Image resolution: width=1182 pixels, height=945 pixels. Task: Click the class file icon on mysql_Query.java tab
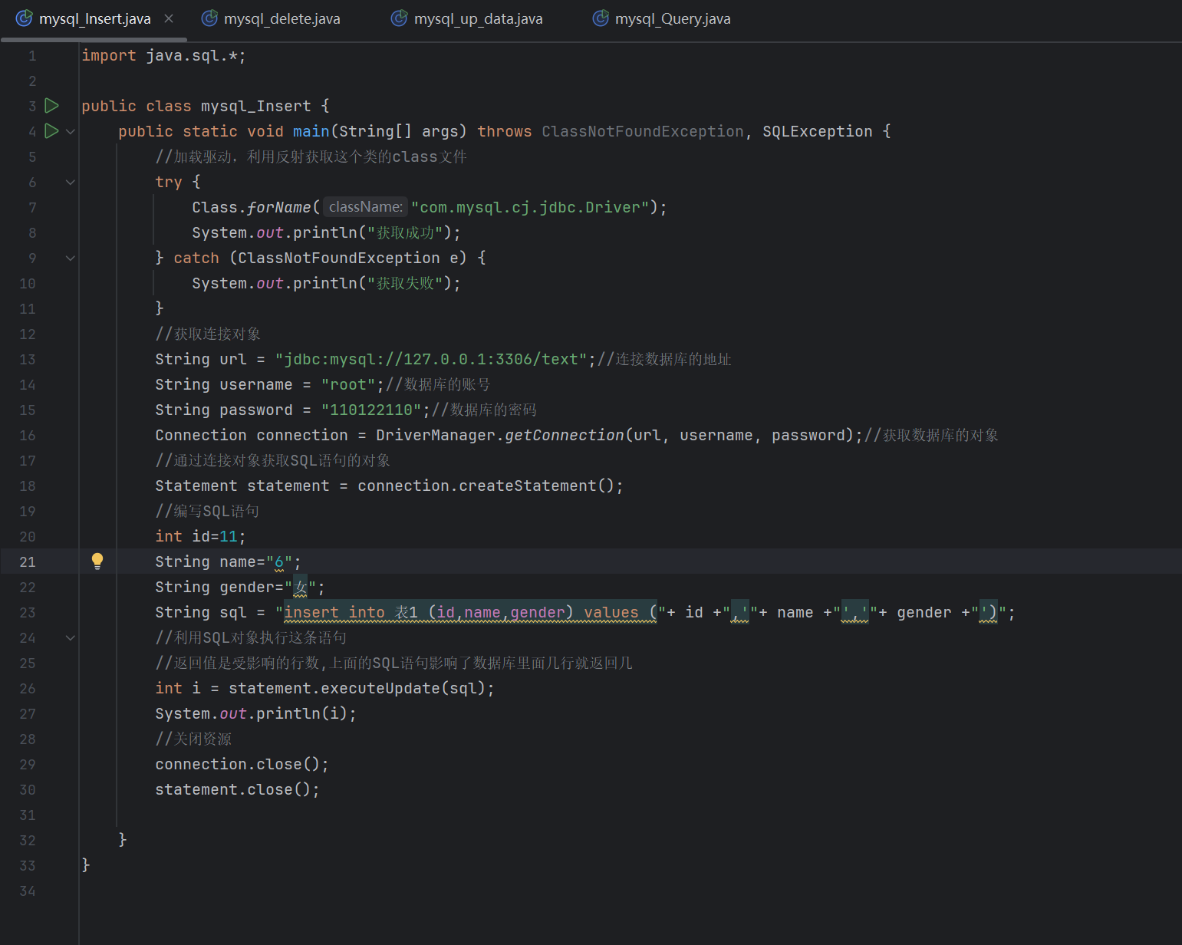(601, 18)
